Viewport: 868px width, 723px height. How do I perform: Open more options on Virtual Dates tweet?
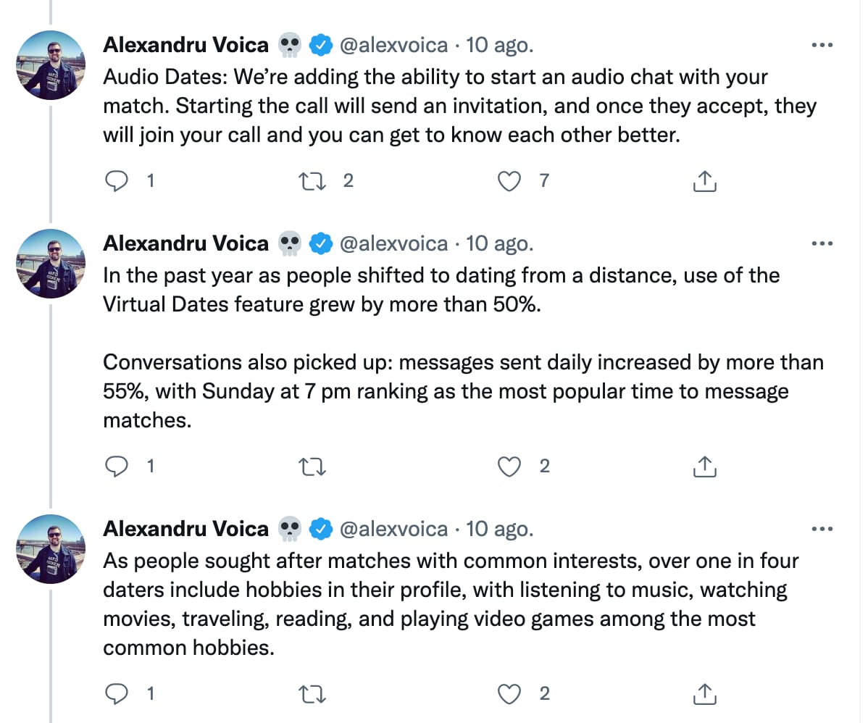(x=822, y=243)
